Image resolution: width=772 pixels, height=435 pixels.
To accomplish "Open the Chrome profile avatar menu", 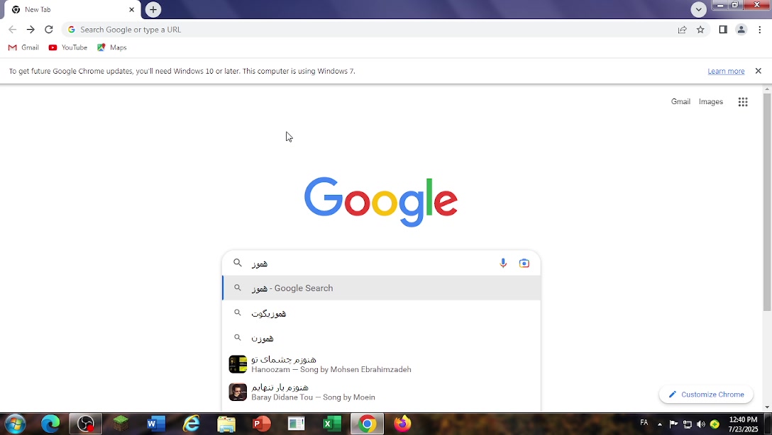I will [x=741, y=30].
